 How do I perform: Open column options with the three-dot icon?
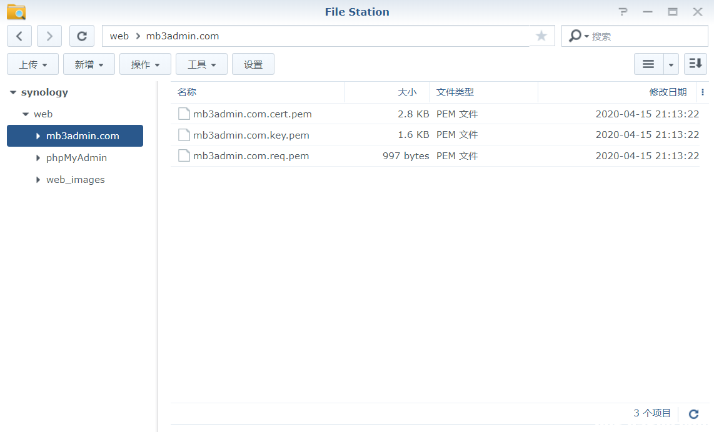pos(703,92)
